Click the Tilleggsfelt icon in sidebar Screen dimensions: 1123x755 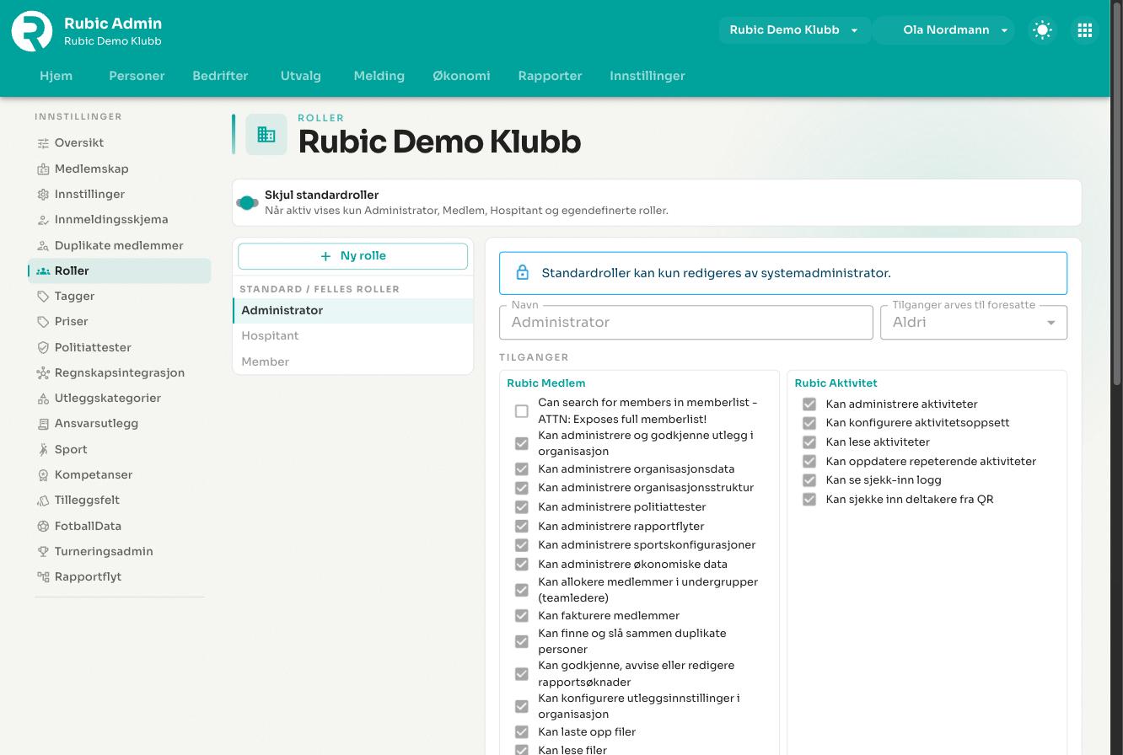coord(43,501)
